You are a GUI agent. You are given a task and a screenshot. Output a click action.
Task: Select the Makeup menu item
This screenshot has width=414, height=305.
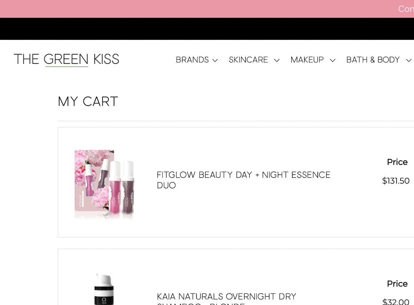[307, 60]
